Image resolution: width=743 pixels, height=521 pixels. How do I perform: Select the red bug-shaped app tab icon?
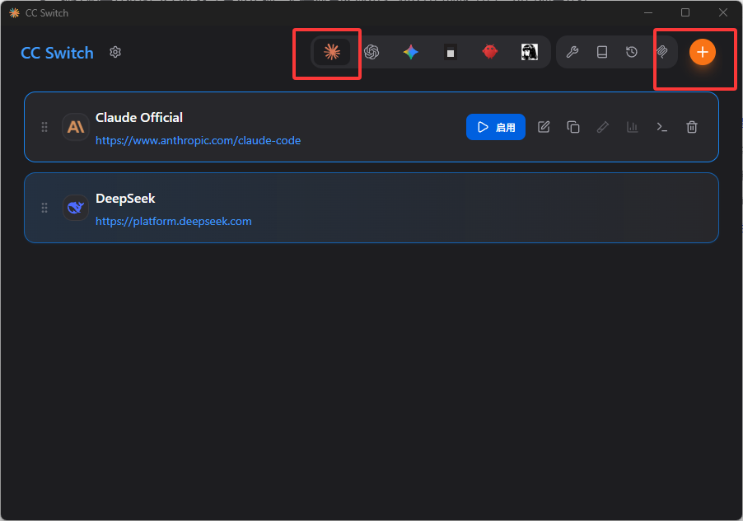coord(490,52)
